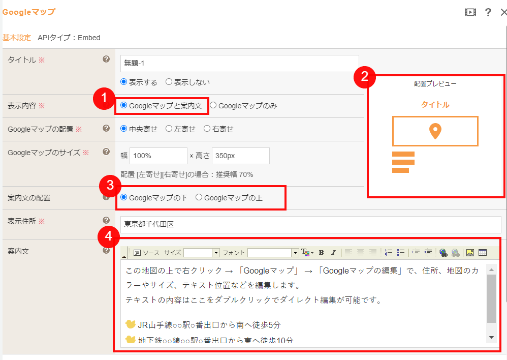Open the text color picker
Viewport: 507px width, 360px height.
pyautogui.click(x=307, y=253)
